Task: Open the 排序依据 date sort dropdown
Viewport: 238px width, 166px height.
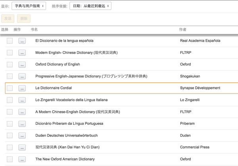Action: (90, 6)
